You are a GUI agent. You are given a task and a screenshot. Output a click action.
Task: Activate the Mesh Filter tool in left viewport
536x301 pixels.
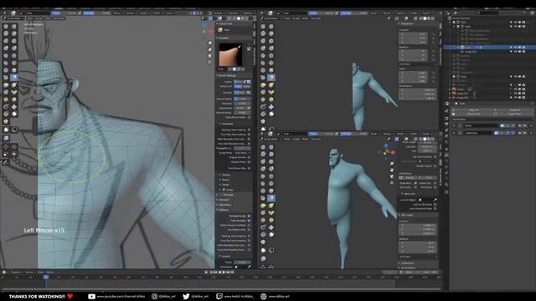6,138
